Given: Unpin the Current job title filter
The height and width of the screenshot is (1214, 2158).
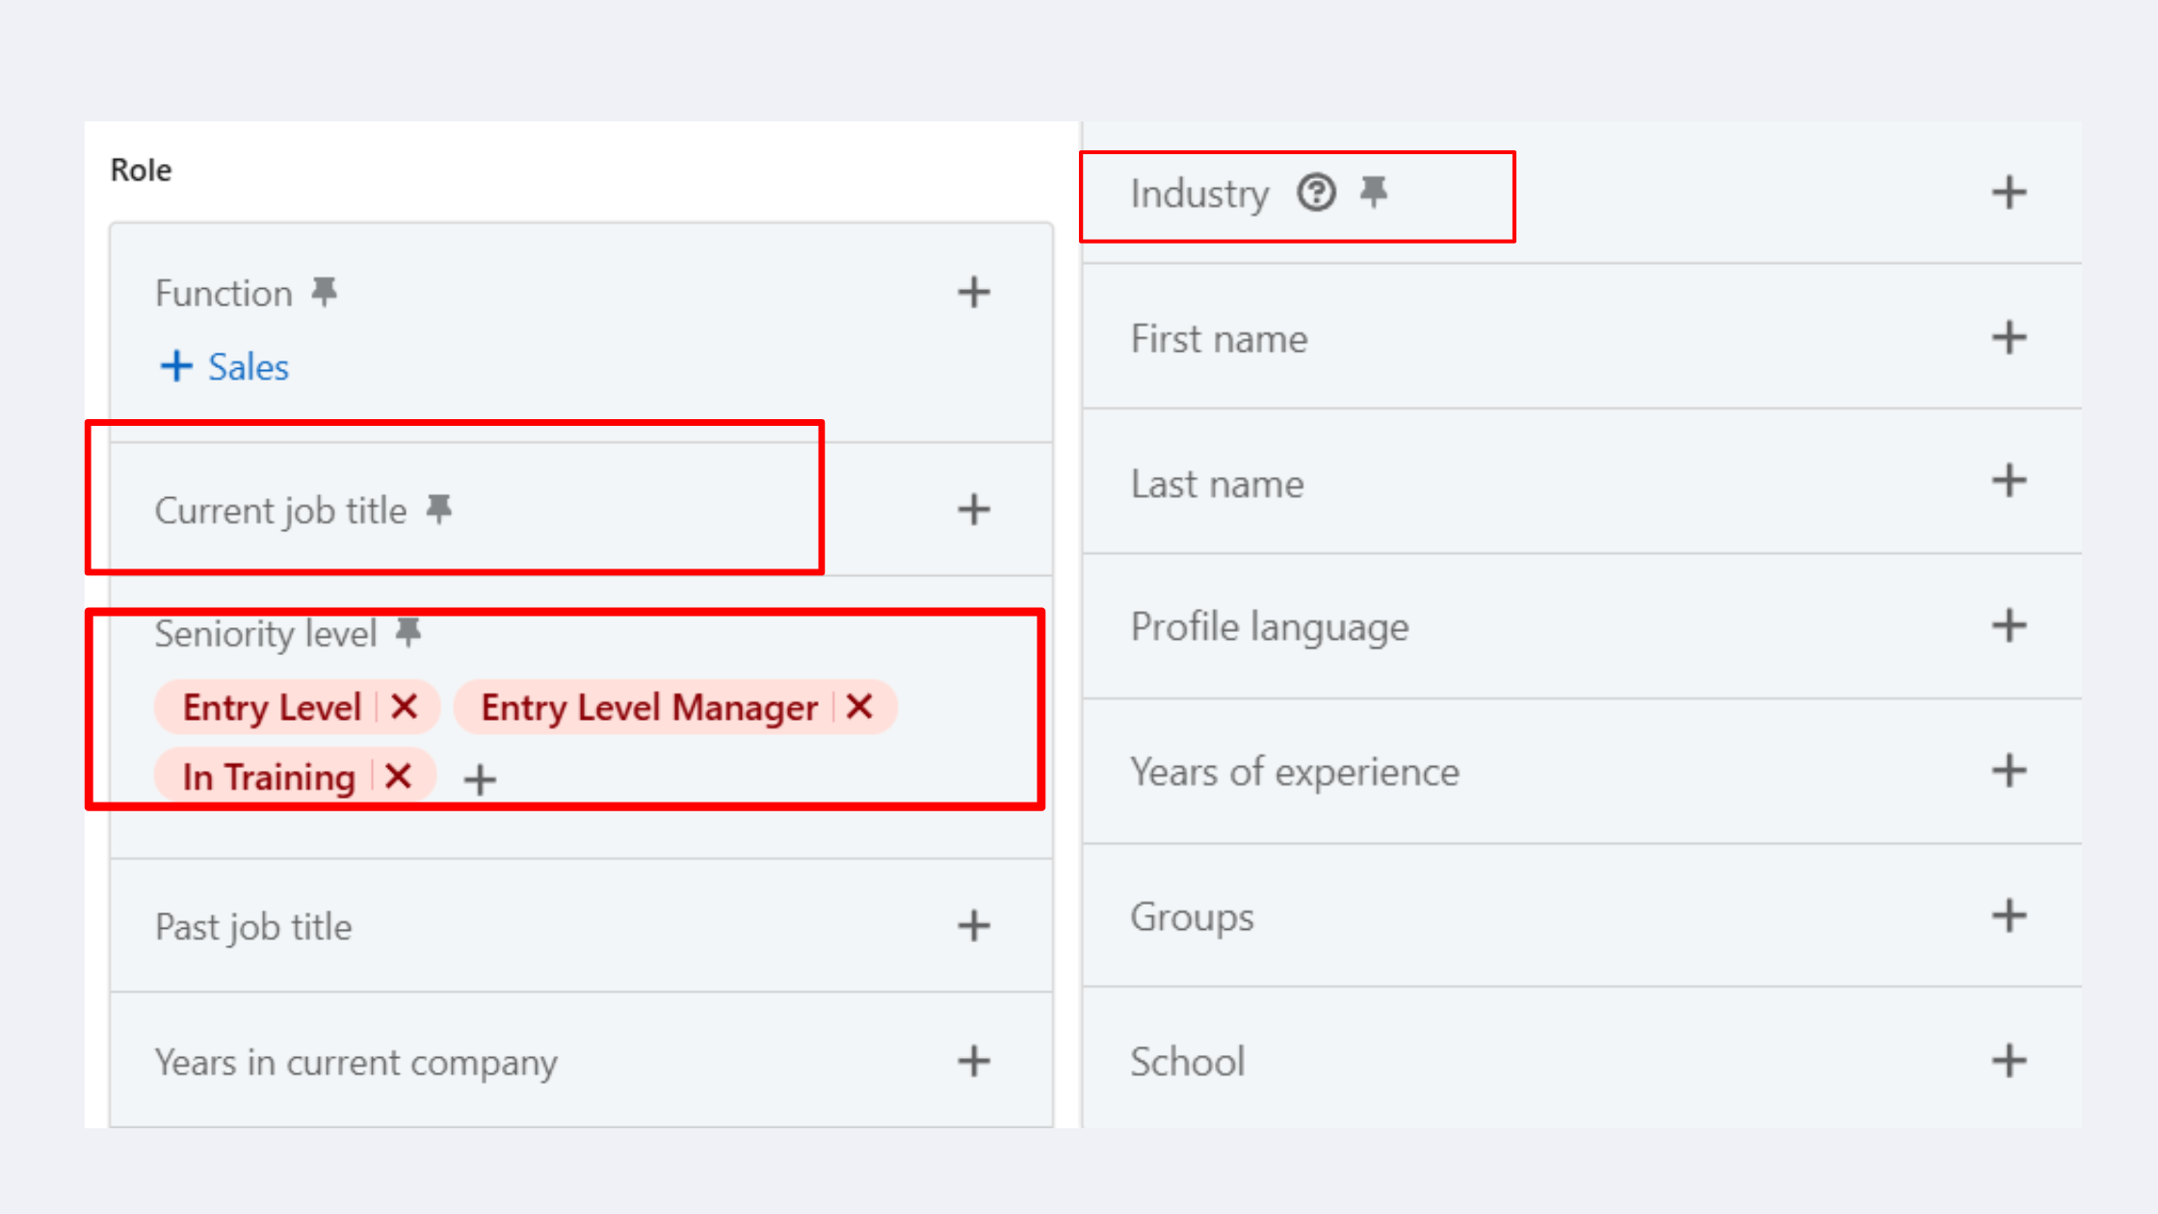Looking at the screenshot, I should pos(439,509).
